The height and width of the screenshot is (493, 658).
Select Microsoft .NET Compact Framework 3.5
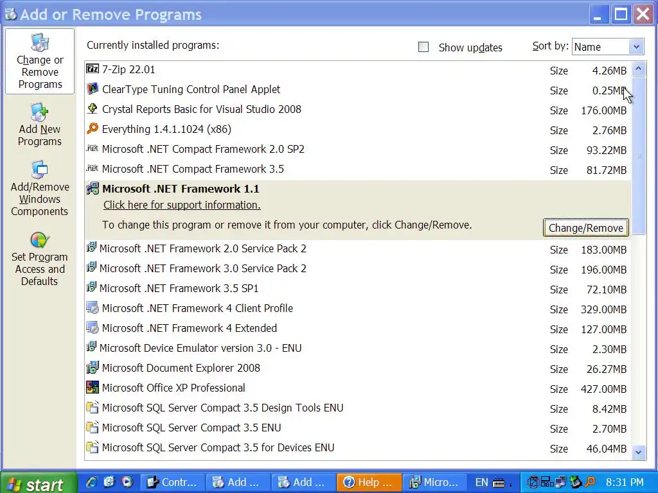(x=357, y=169)
